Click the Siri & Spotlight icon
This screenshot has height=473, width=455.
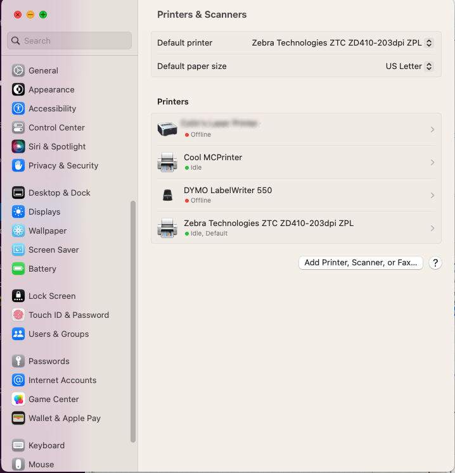(x=18, y=147)
